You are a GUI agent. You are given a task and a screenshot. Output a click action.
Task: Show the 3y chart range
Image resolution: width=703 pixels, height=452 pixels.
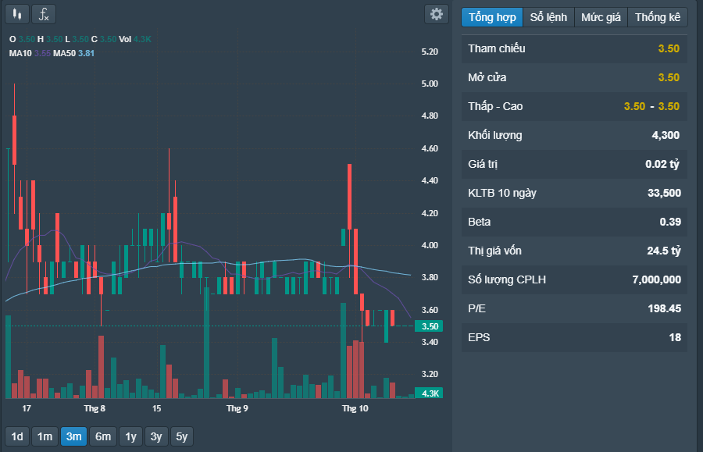156,436
